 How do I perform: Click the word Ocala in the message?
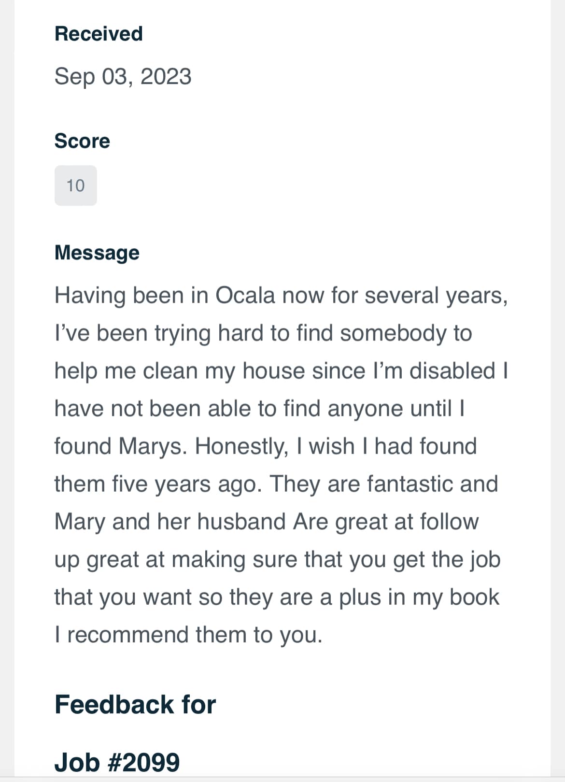click(x=245, y=295)
